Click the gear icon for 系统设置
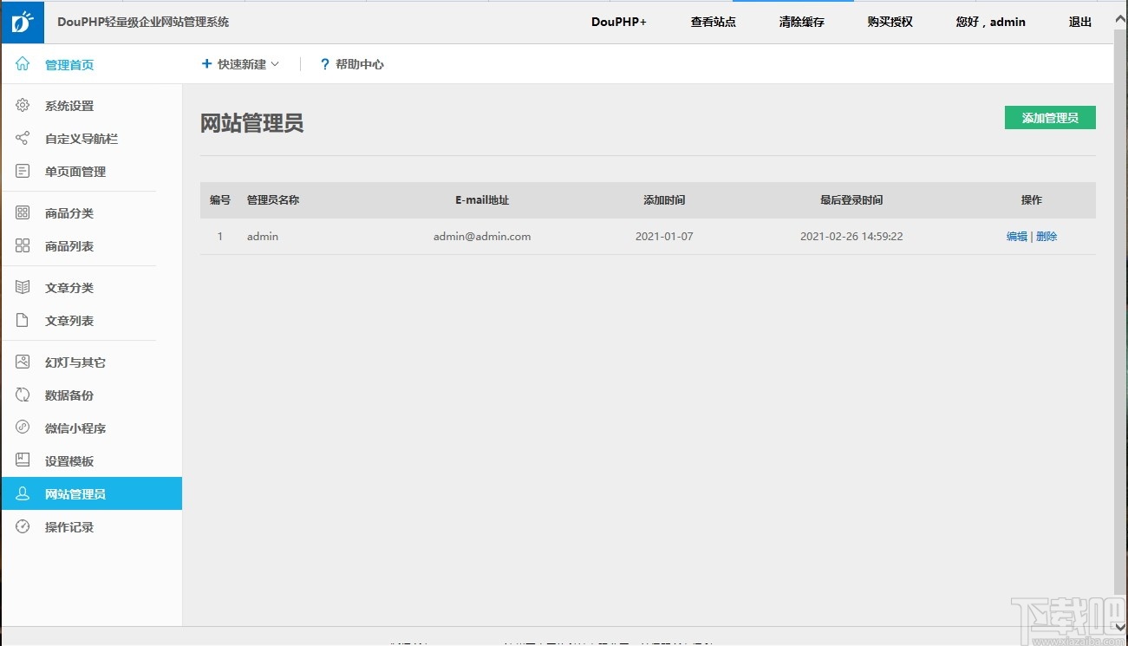 point(23,106)
